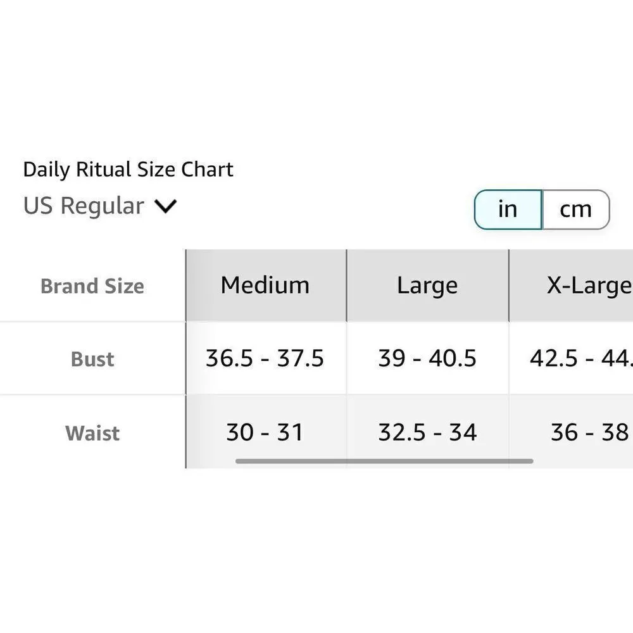633x633 pixels.
Task: Select the Large column header
Action: click(427, 285)
